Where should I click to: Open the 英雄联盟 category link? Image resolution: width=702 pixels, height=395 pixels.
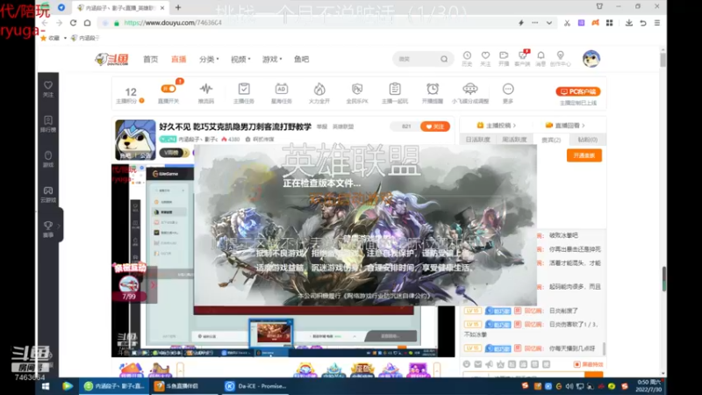343,126
